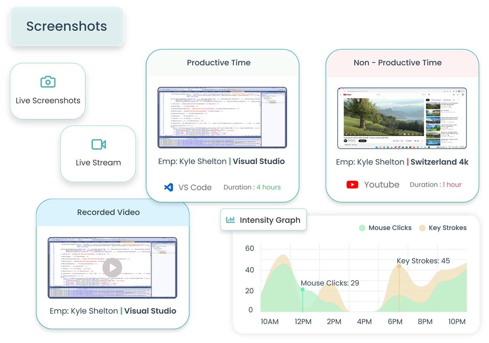This screenshot has height=343, width=489.
Task: Click the 8PM axis label
Action: click(x=425, y=322)
